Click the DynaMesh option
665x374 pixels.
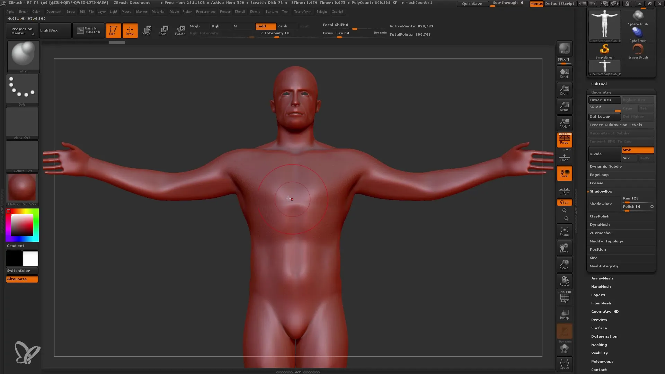[600, 224]
